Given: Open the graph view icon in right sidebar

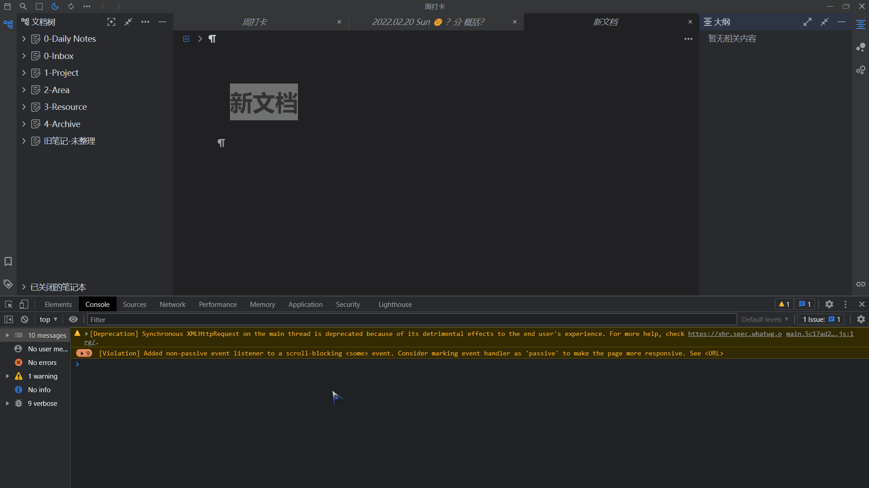Looking at the screenshot, I should pyautogui.click(x=861, y=47).
